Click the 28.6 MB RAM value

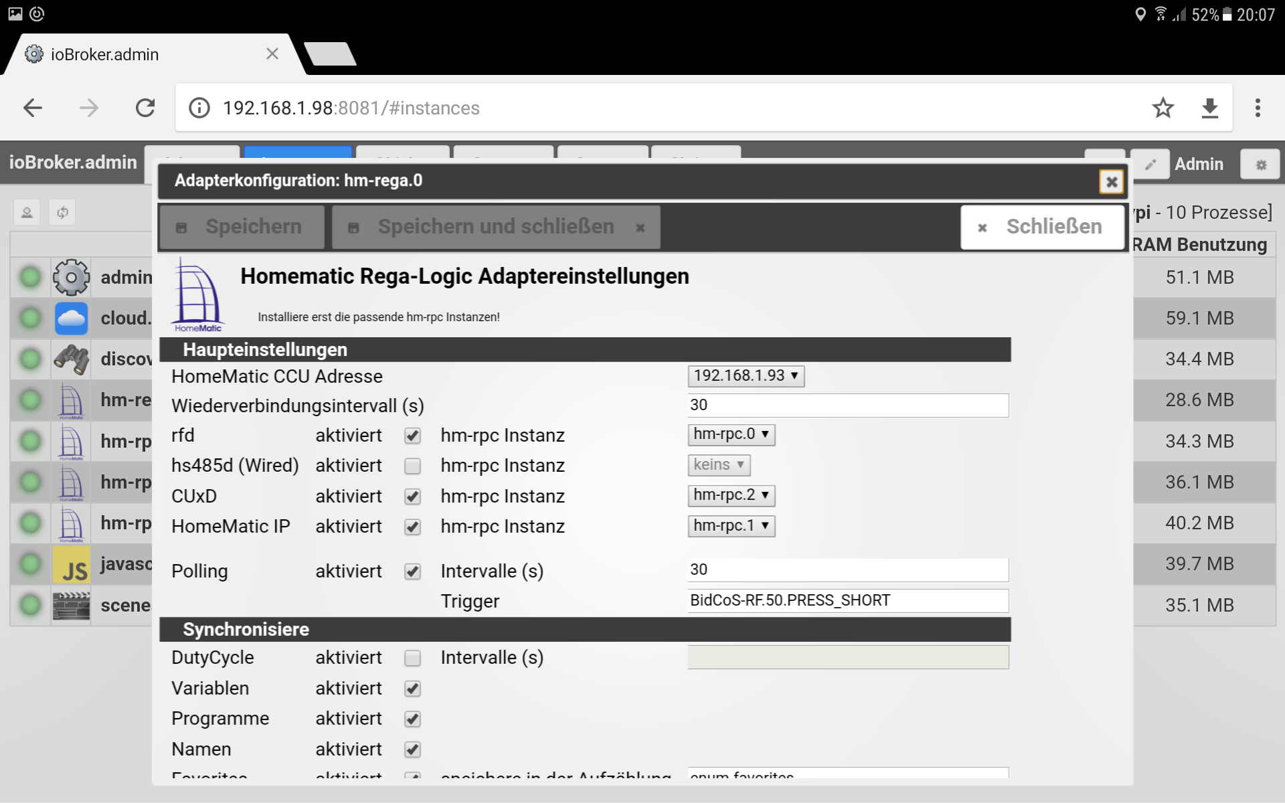click(1199, 400)
